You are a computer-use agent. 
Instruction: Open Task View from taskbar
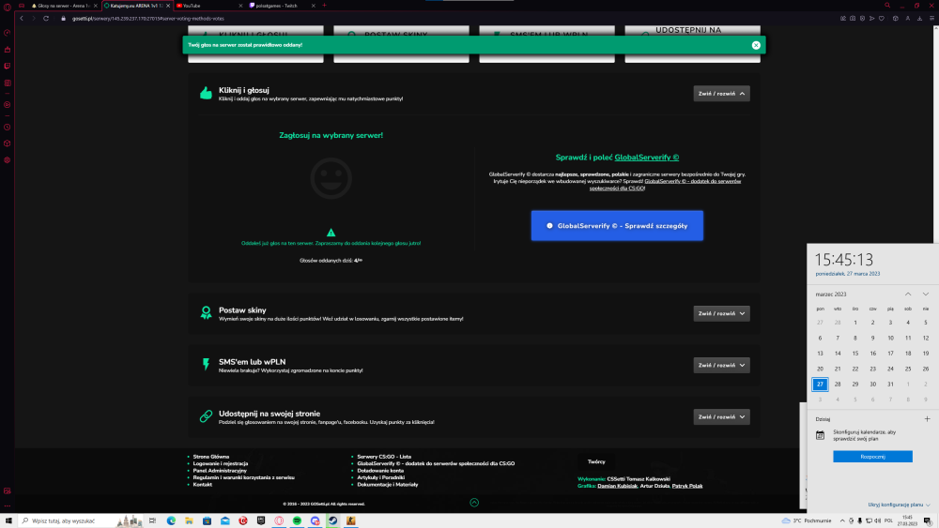[x=153, y=520]
